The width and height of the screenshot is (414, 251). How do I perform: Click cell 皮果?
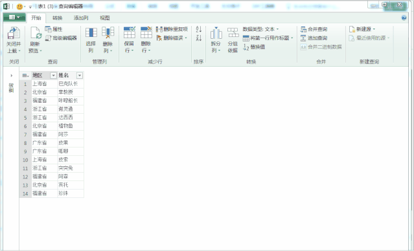(x=71, y=143)
